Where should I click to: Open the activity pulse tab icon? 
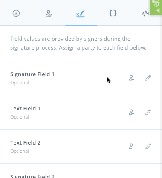pyautogui.click(x=145, y=13)
